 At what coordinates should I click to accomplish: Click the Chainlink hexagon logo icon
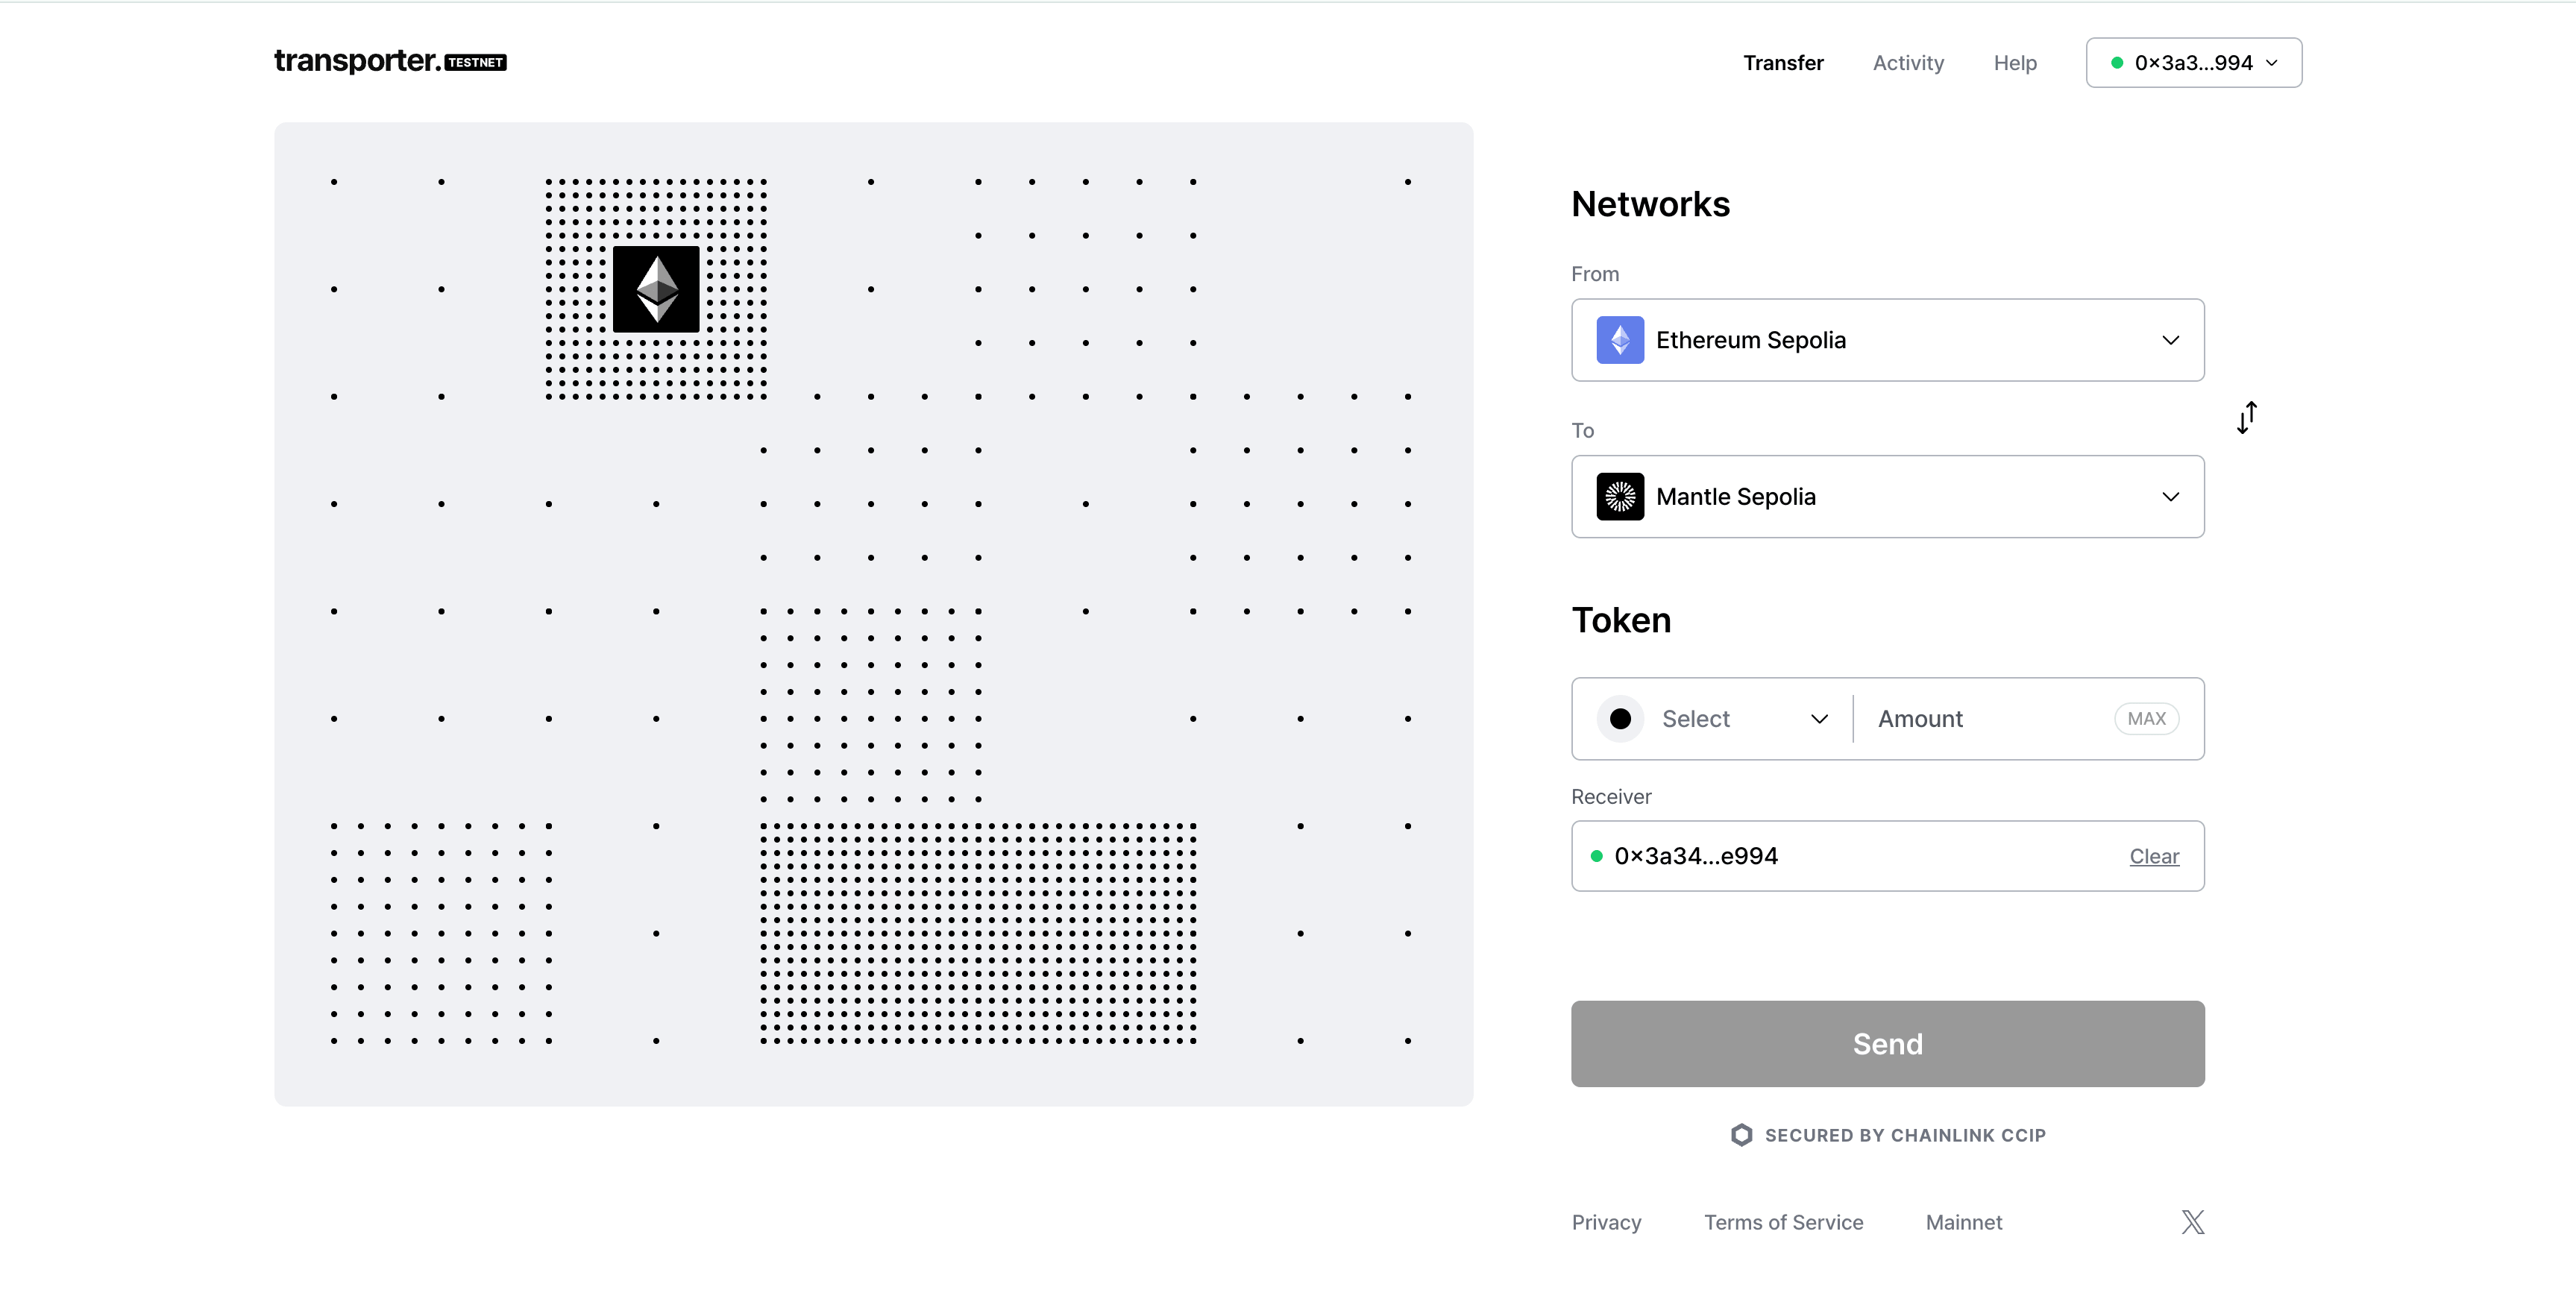click(x=1741, y=1135)
